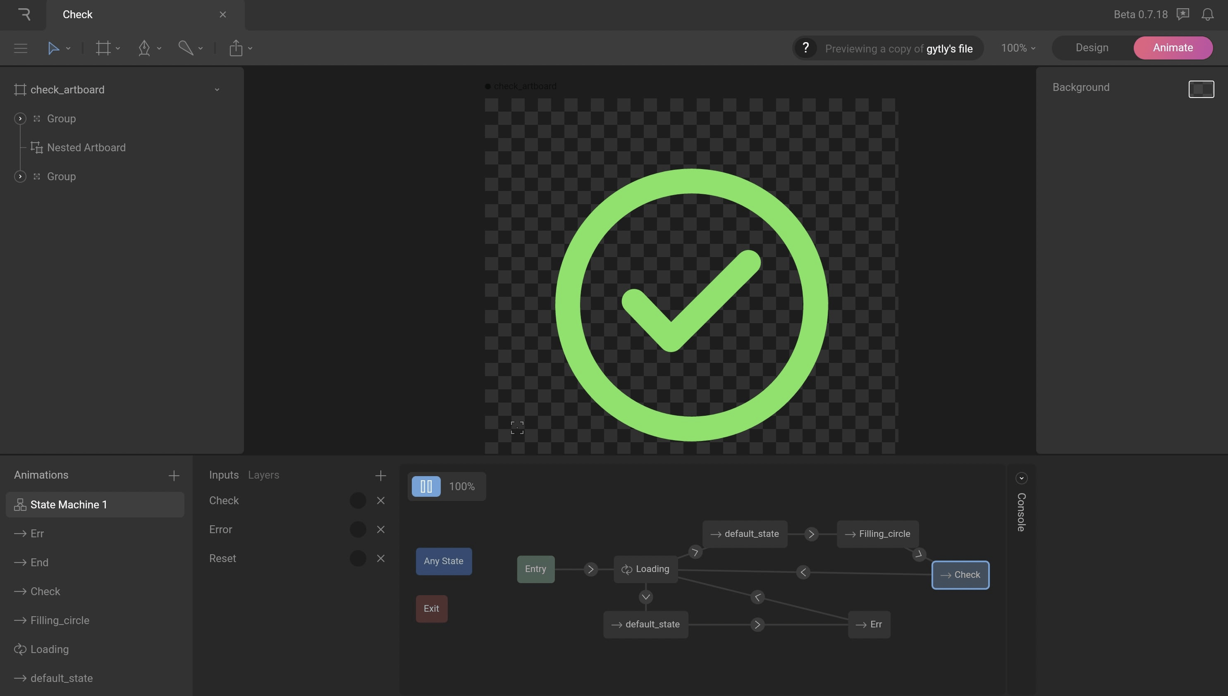Select the Pen tool icon
This screenshot has height=696, width=1228.
pos(144,48)
